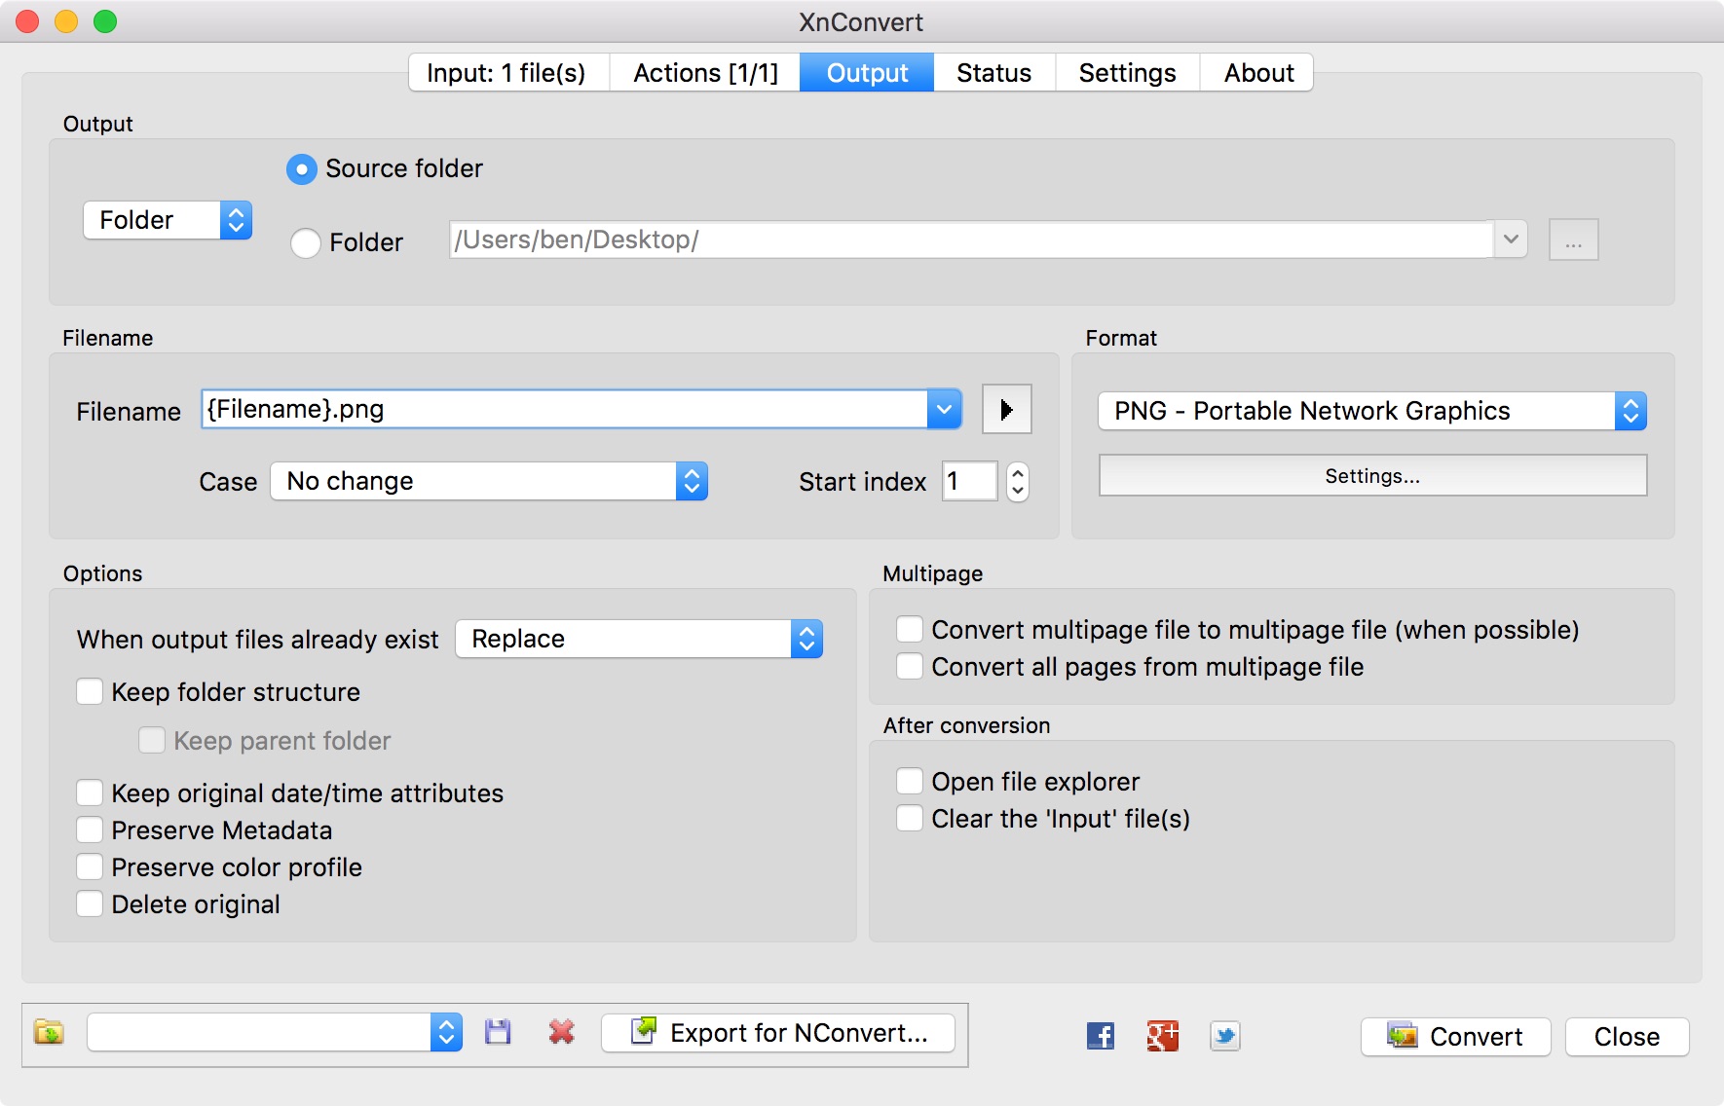This screenshot has height=1106, width=1724.
Task: Save preset with the floppy disk icon
Action: [498, 1033]
